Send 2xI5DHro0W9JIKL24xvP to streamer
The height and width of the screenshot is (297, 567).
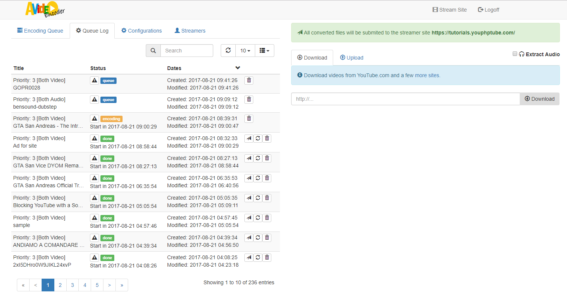(x=249, y=257)
